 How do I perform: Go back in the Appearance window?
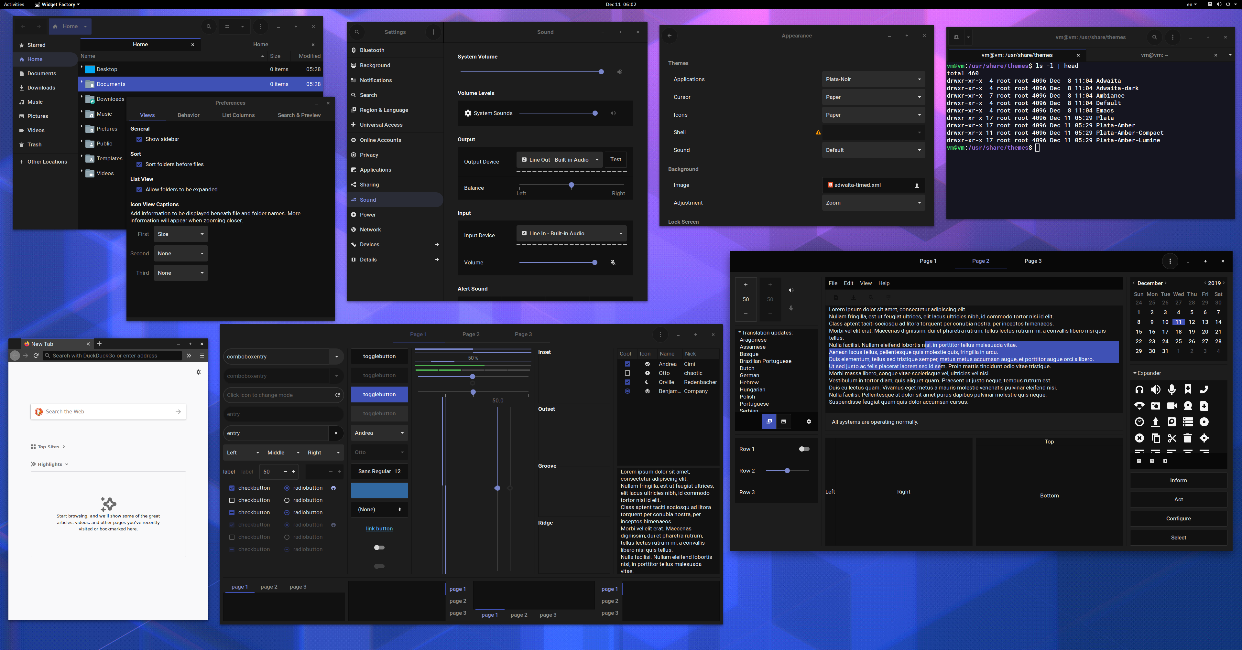[x=669, y=36]
